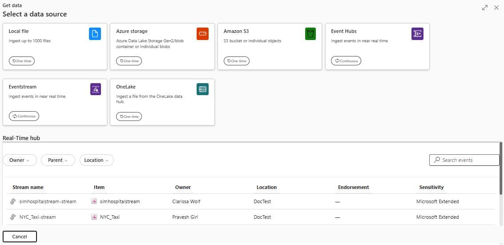Click 'S3 bucket or individual objects' description
This screenshot has width=504, height=245.
coord(252,41)
